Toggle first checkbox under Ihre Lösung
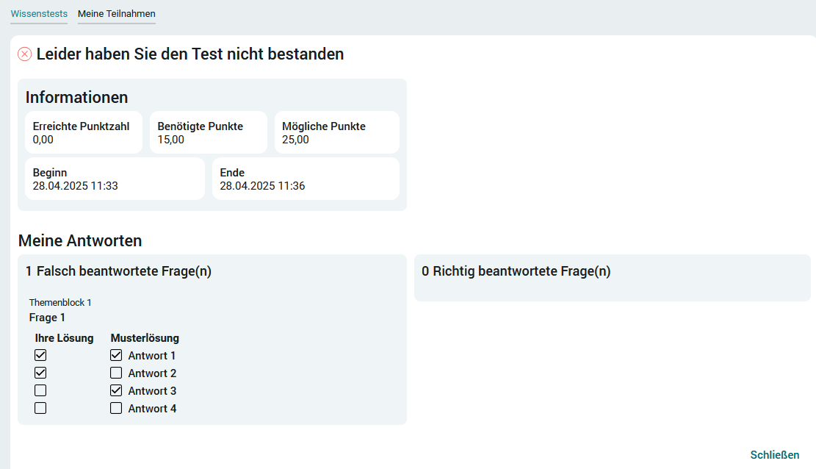This screenshot has height=469, width=816. pyautogui.click(x=40, y=355)
